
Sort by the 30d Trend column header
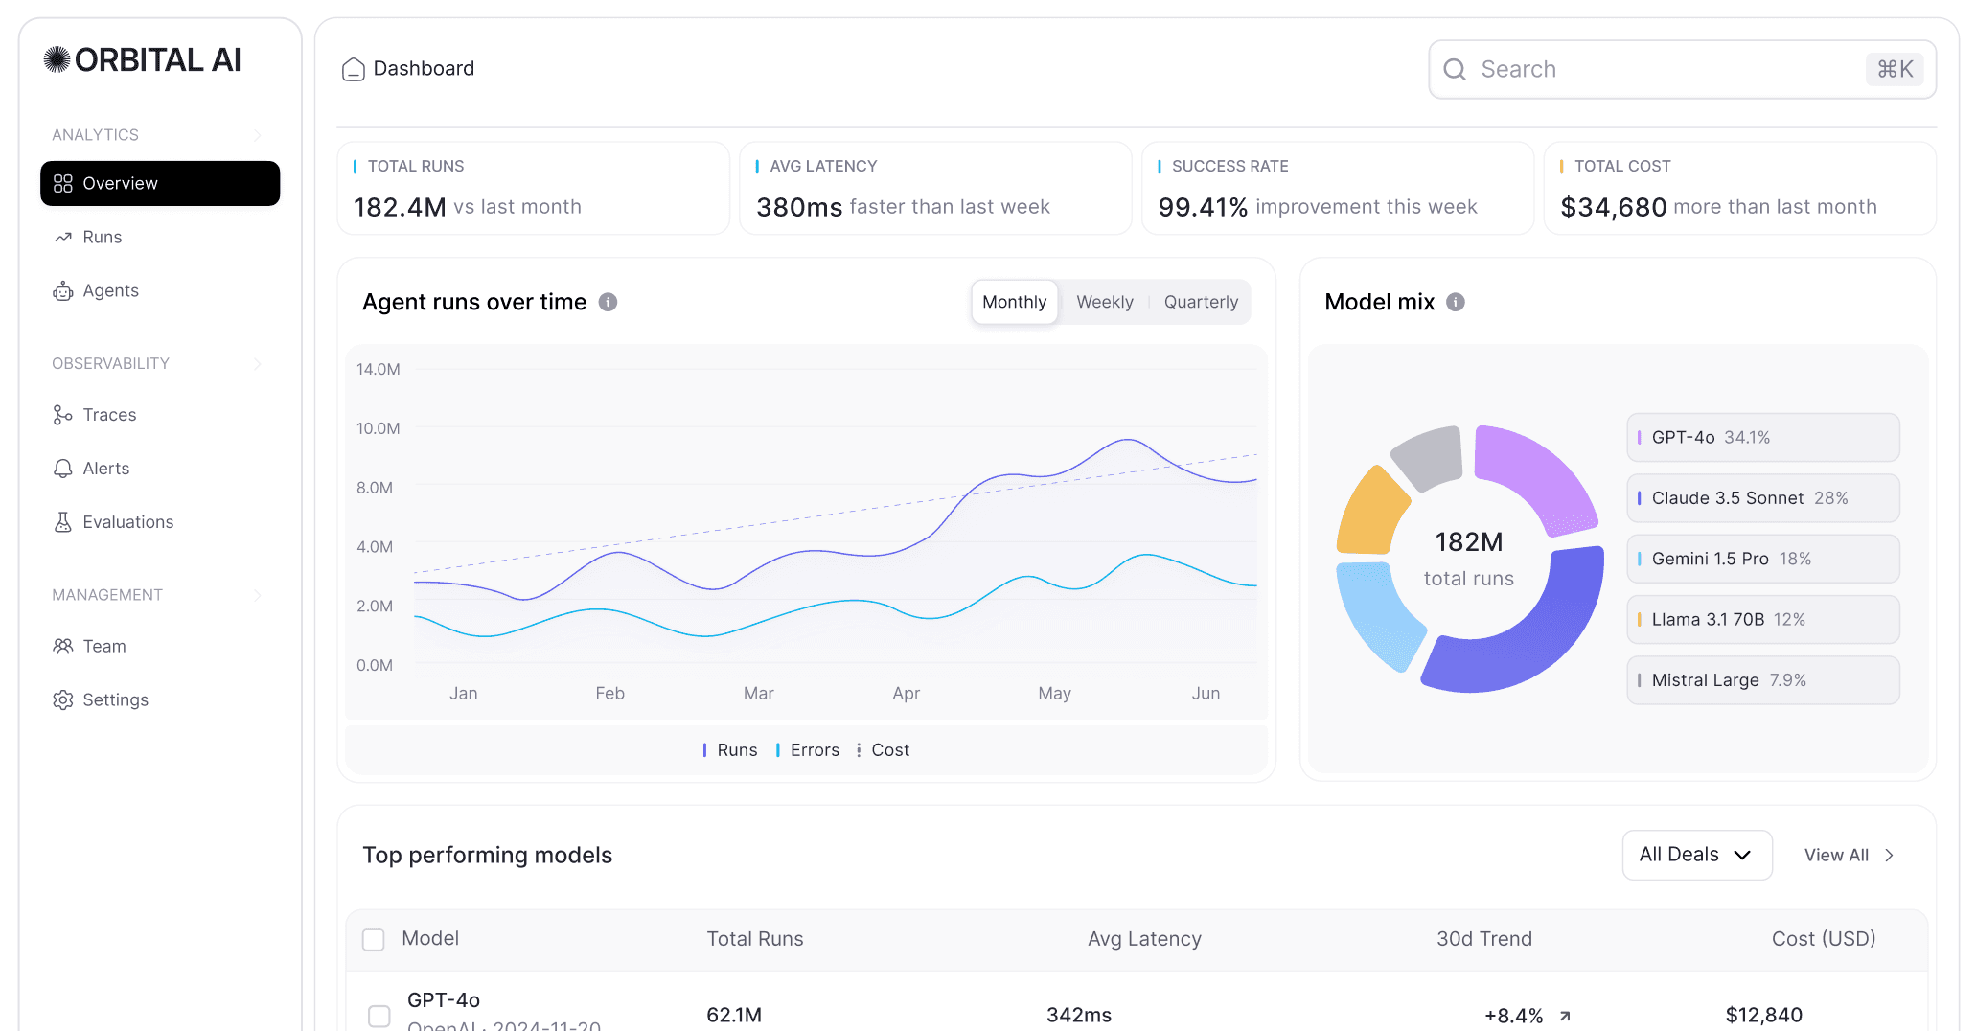point(1484,940)
